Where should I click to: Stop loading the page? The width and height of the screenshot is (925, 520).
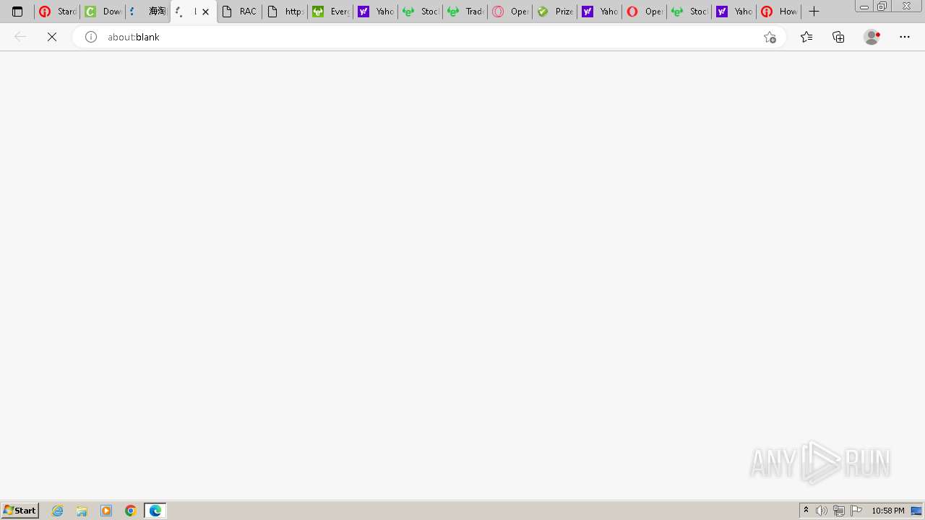pyautogui.click(x=52, y=37)
